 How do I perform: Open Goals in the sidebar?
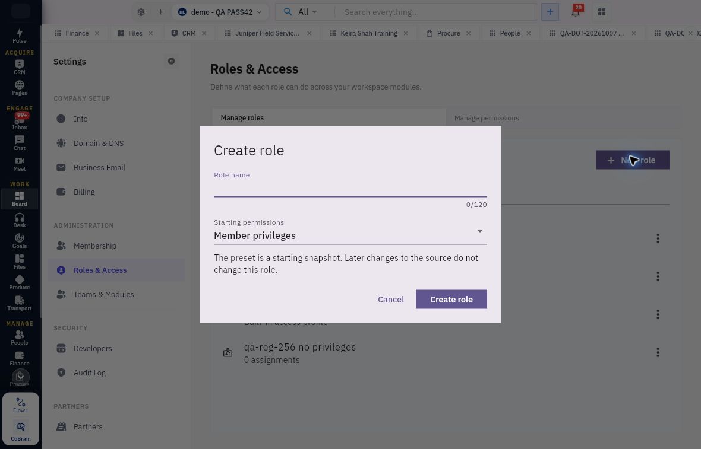[19, 241]
